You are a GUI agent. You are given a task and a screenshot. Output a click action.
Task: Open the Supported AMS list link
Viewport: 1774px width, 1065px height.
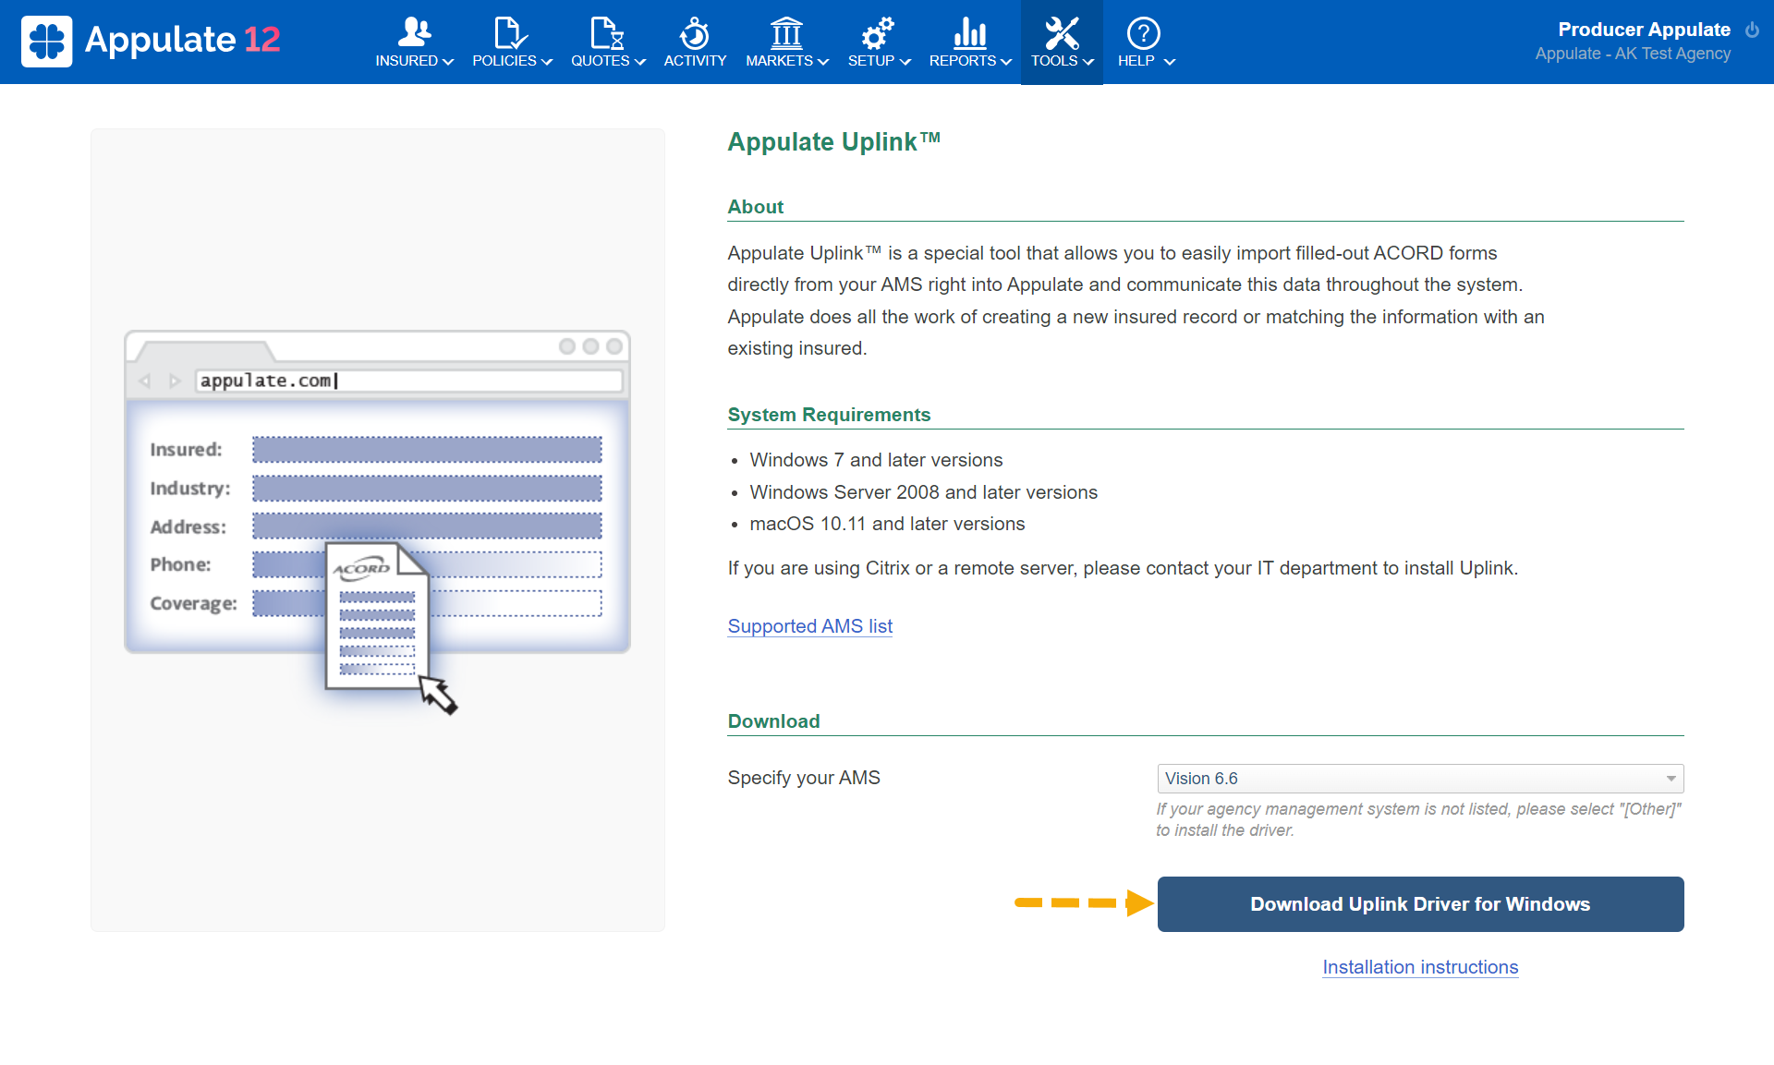click(x=809, y=626)
